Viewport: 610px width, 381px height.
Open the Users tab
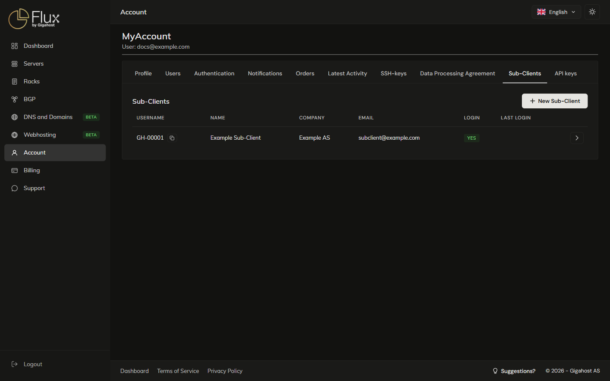point(173,73)
